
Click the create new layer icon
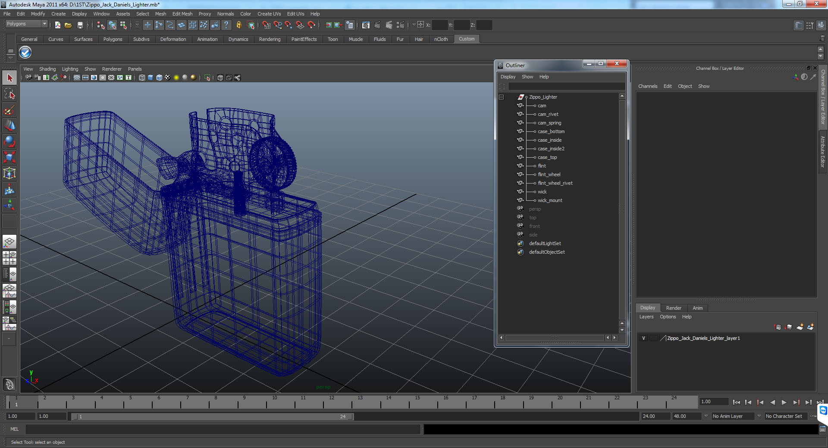800,327
